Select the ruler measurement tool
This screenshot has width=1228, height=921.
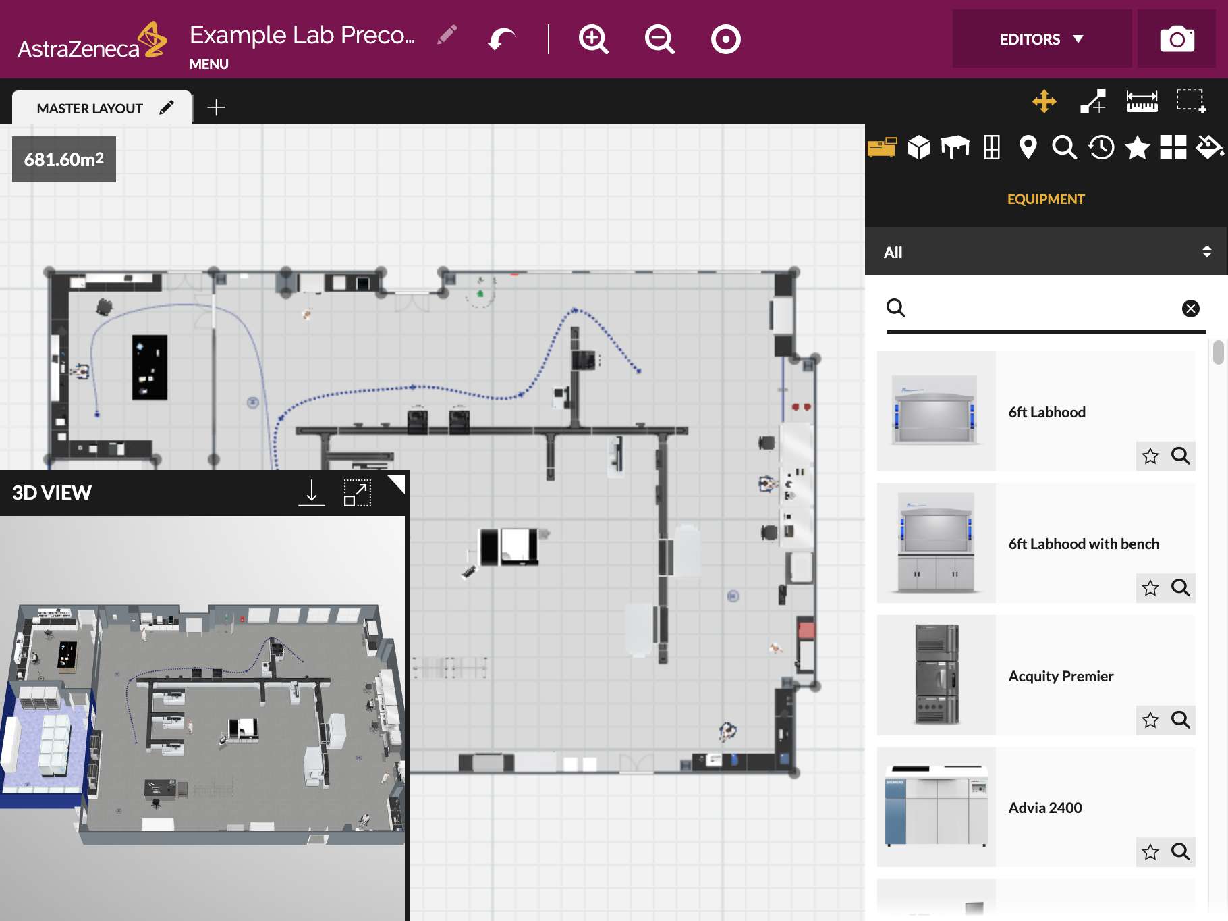point(1142,101)
